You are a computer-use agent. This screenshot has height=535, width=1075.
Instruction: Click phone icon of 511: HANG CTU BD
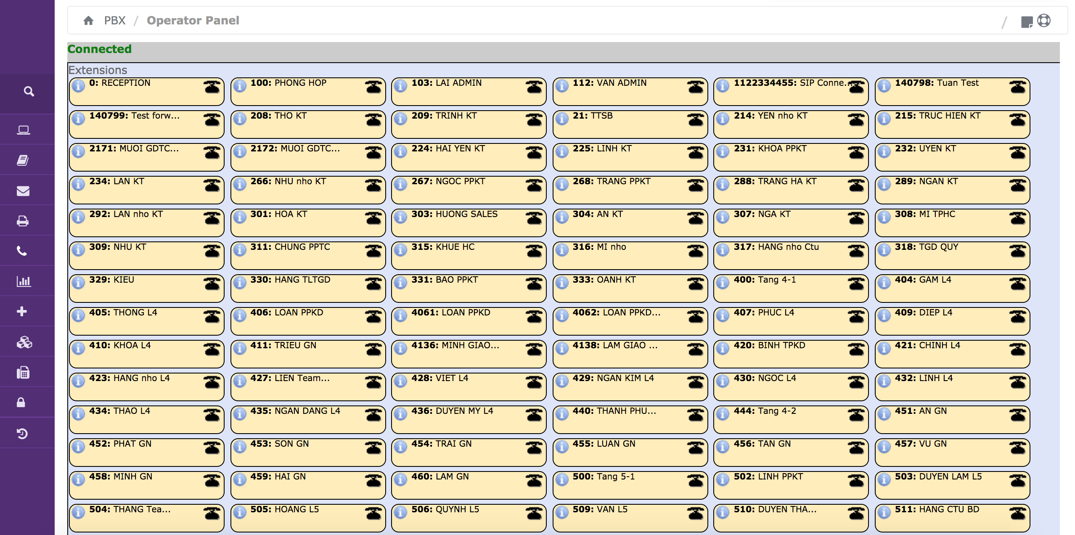click(1018, 514)
